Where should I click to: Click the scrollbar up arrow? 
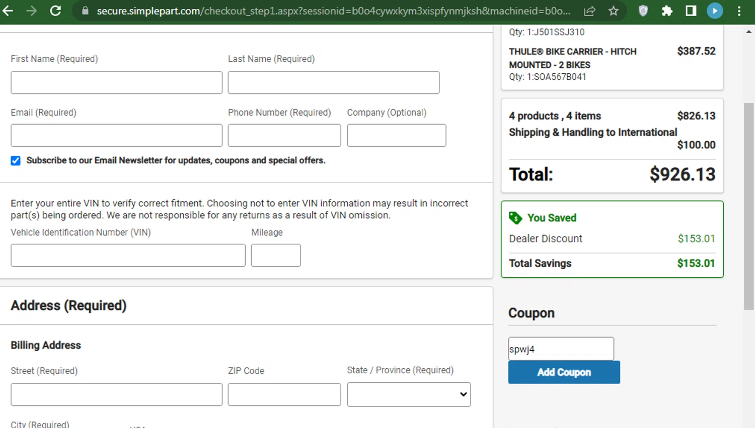click(749, 31)
